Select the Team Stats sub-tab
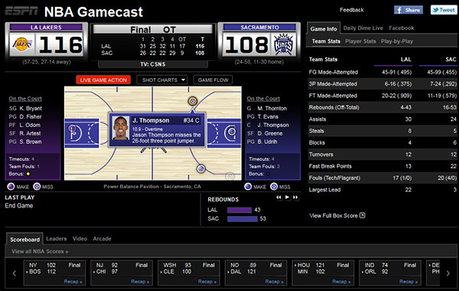 326,41
